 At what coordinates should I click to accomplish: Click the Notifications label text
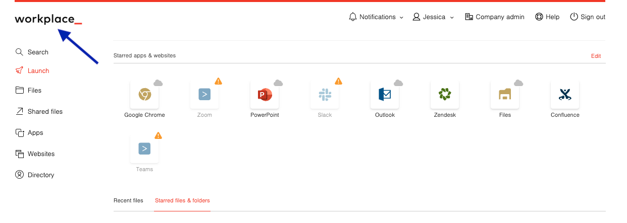(378, 17)
